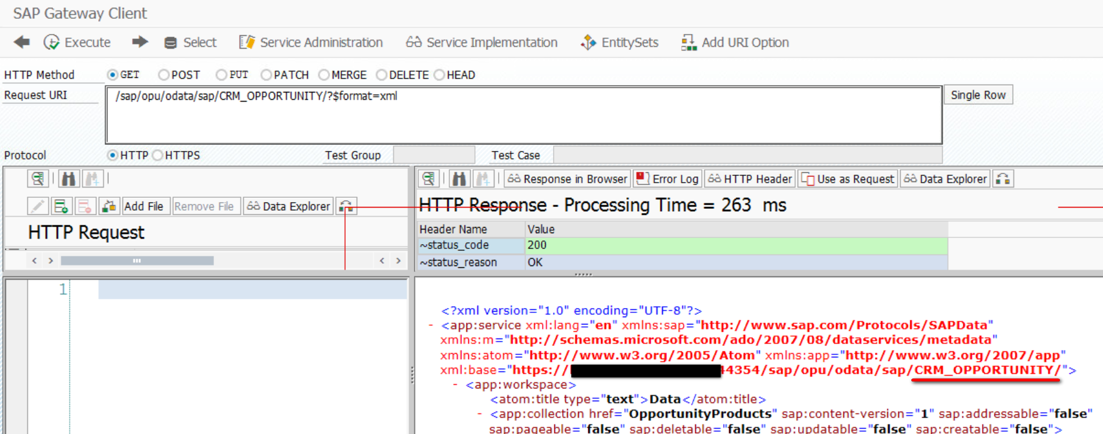Click line 1 in the request body editor
The width and height of the screenshot is (1103, 434).
tap(252, 289)
